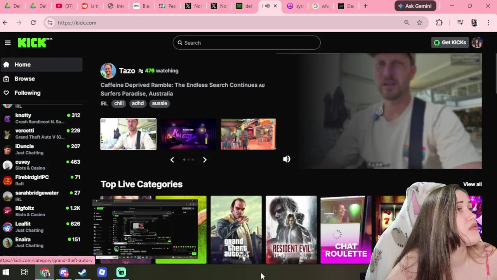Open Steam from the taskbar
The height and width of the screenshot is (280, 497).
83,273
